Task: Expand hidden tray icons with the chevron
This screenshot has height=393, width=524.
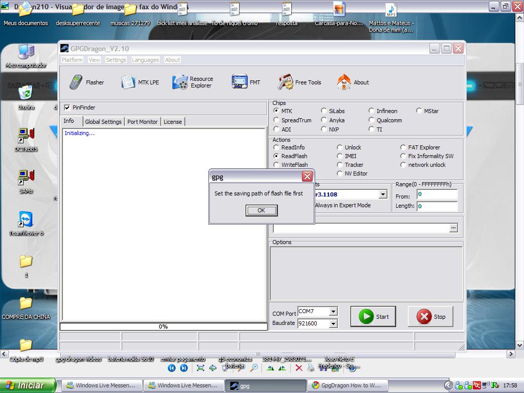Action: tap(448, 385)
